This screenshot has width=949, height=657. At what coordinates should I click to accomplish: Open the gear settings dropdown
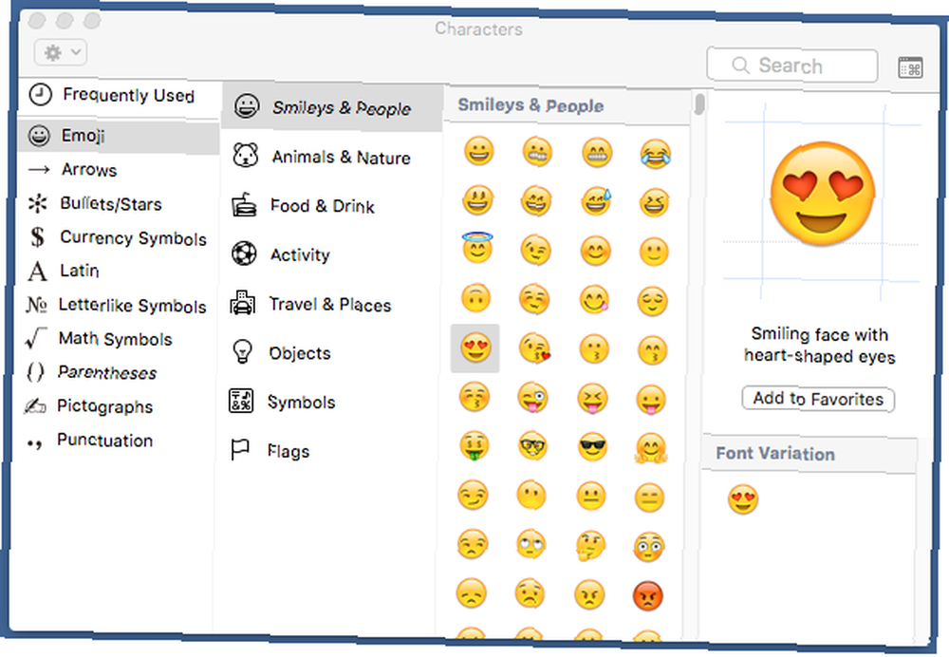tap(61, 52)
